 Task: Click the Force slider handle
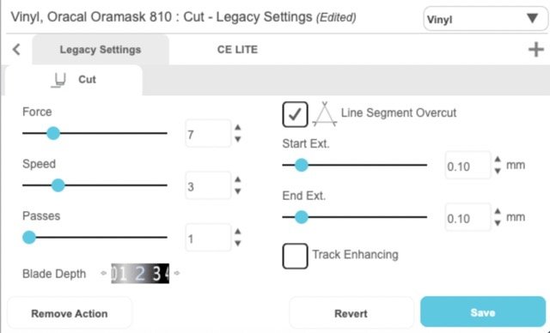[x=53, y=133]
